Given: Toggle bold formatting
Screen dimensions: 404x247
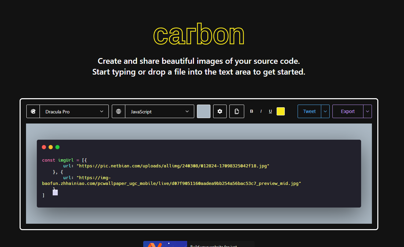Looking at the screenshot, I should pos(252,111).
